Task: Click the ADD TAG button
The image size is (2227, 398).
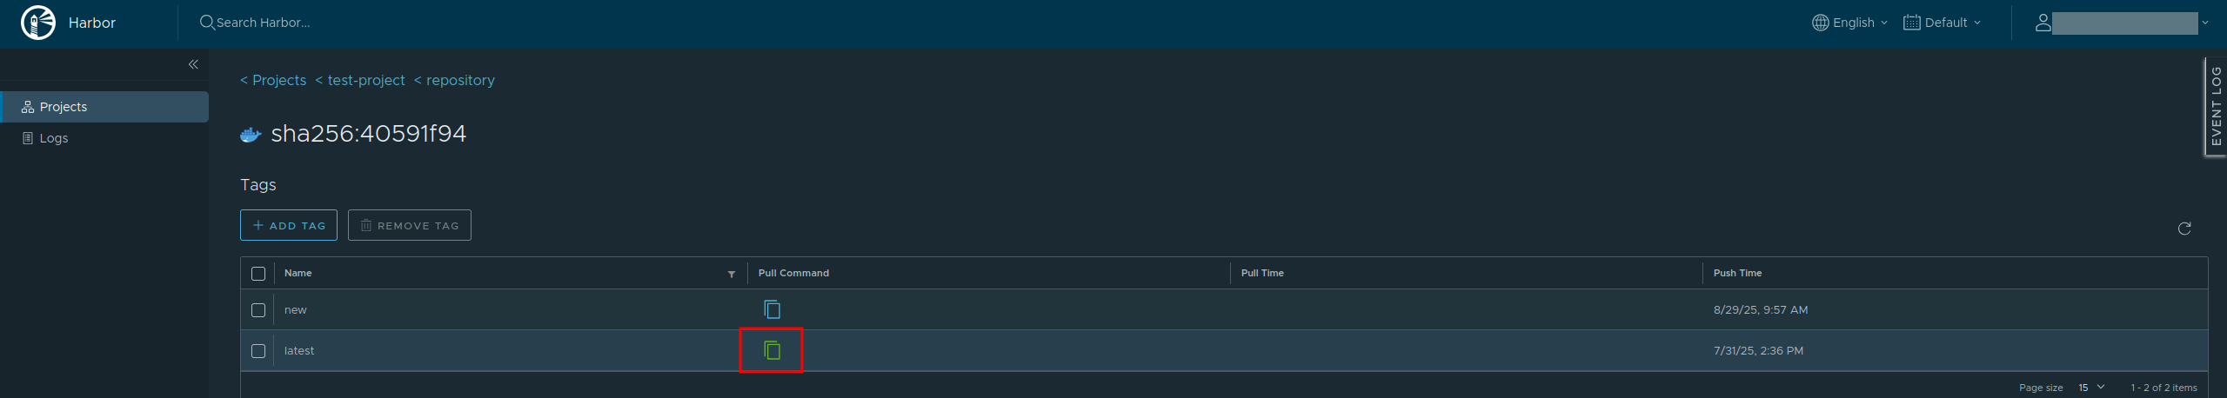Action: coord(289,225)
